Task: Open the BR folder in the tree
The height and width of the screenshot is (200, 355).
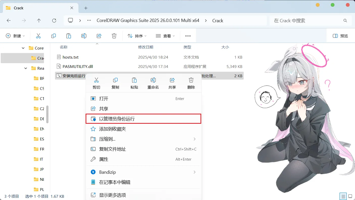Action: pos(39,78)
